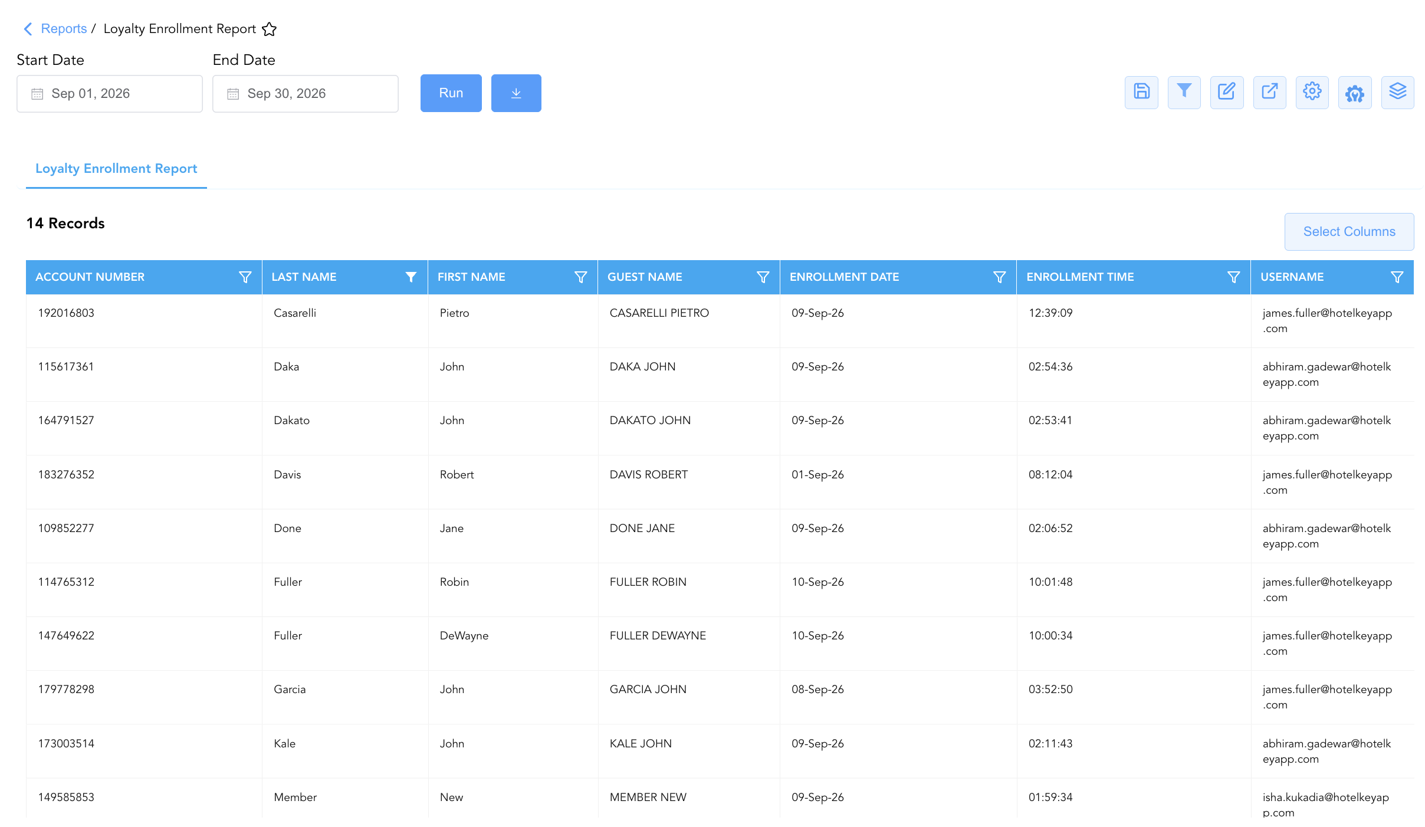
Task: Click enrollment date 08-Sep-26
Action: pyautogui.click(x=817, y=690)
